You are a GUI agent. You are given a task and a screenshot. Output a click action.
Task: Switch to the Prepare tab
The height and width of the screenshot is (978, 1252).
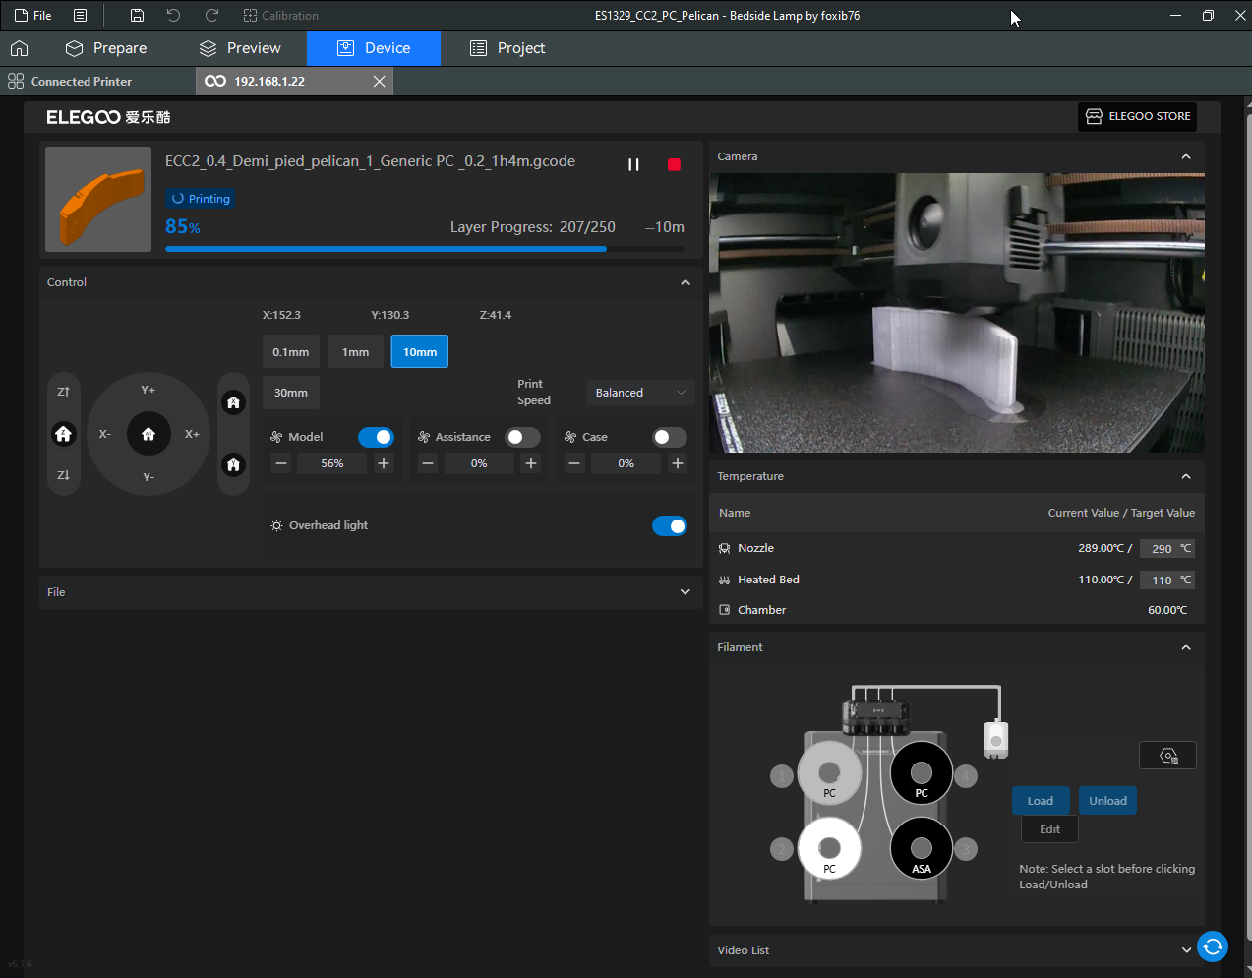click(106, 48)
